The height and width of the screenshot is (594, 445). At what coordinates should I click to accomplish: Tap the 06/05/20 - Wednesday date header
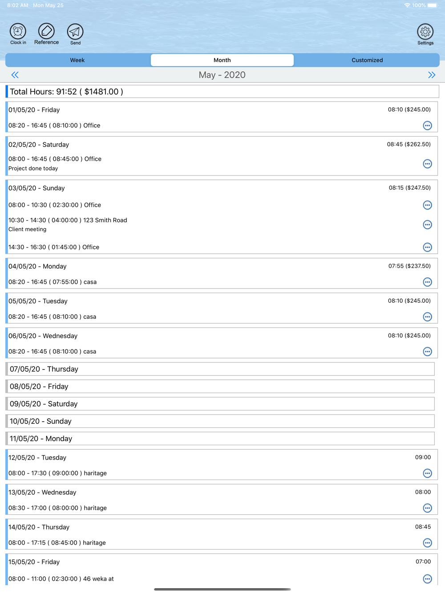[43, 336]
